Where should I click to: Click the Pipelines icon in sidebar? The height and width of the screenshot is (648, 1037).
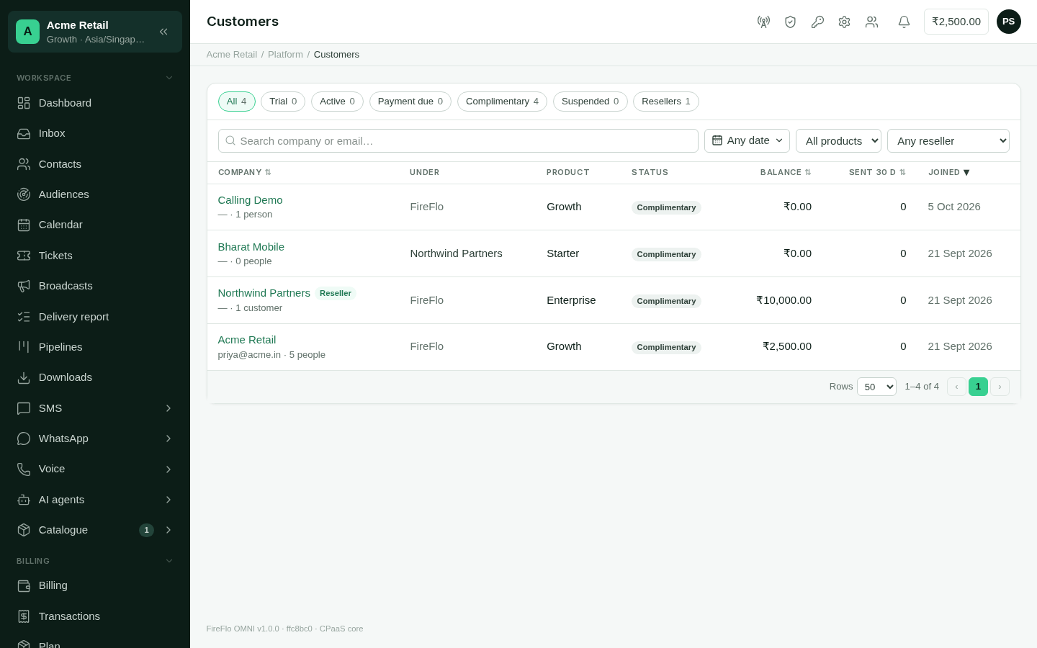tap(24, 347)
